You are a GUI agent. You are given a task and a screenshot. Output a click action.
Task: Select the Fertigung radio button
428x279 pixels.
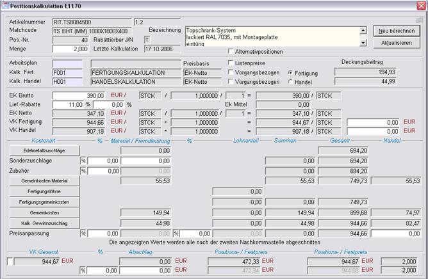(x=291, y=72)
